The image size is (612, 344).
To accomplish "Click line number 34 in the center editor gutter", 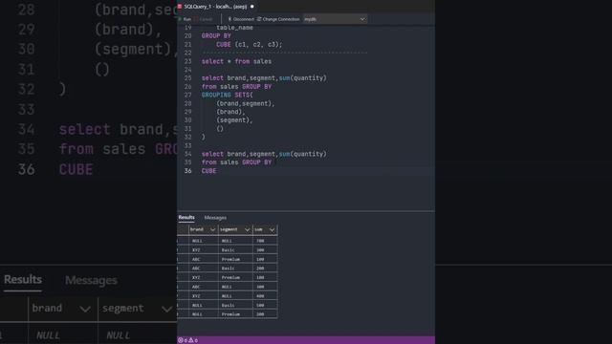I will 187,154.
